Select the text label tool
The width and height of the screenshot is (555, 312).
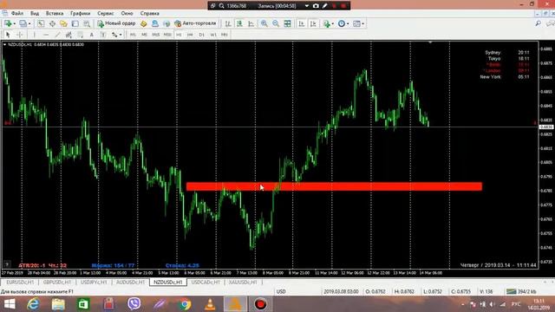pos(103,35)
